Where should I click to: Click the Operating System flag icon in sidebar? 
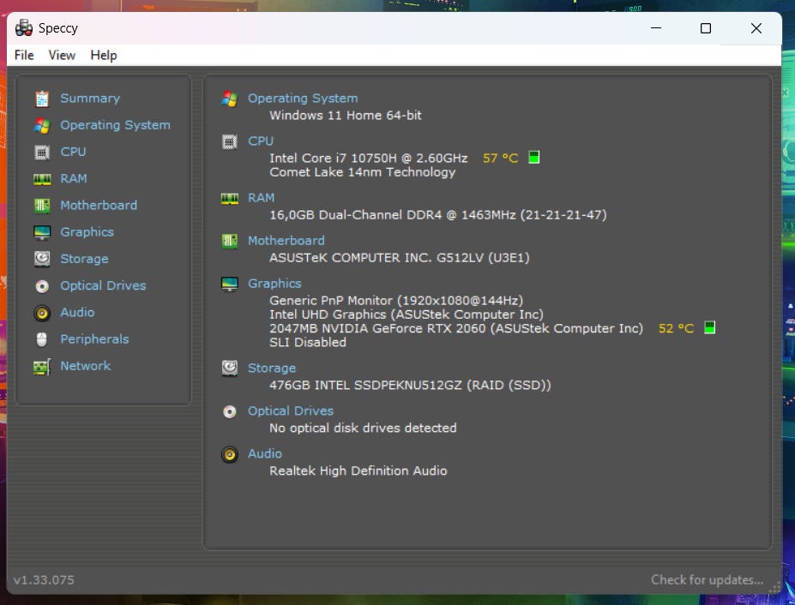point(42,125)
